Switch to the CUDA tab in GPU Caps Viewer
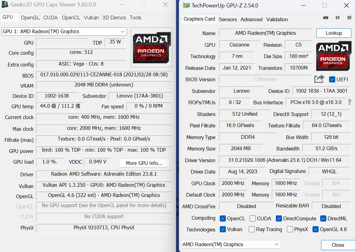The image size is (355, 252). pyautogui.click(x=51, y=18)
